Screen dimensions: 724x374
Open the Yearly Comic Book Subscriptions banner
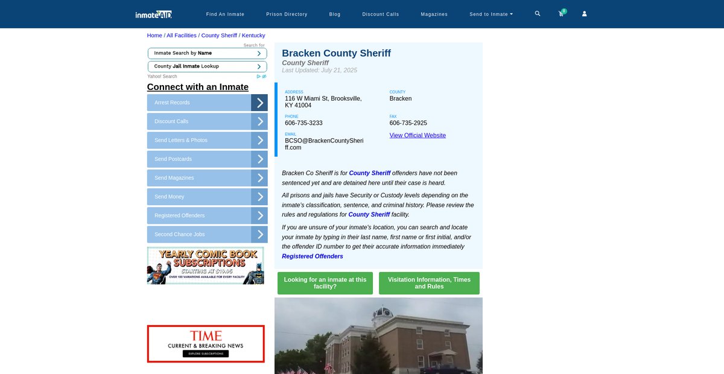pos(206,266)
